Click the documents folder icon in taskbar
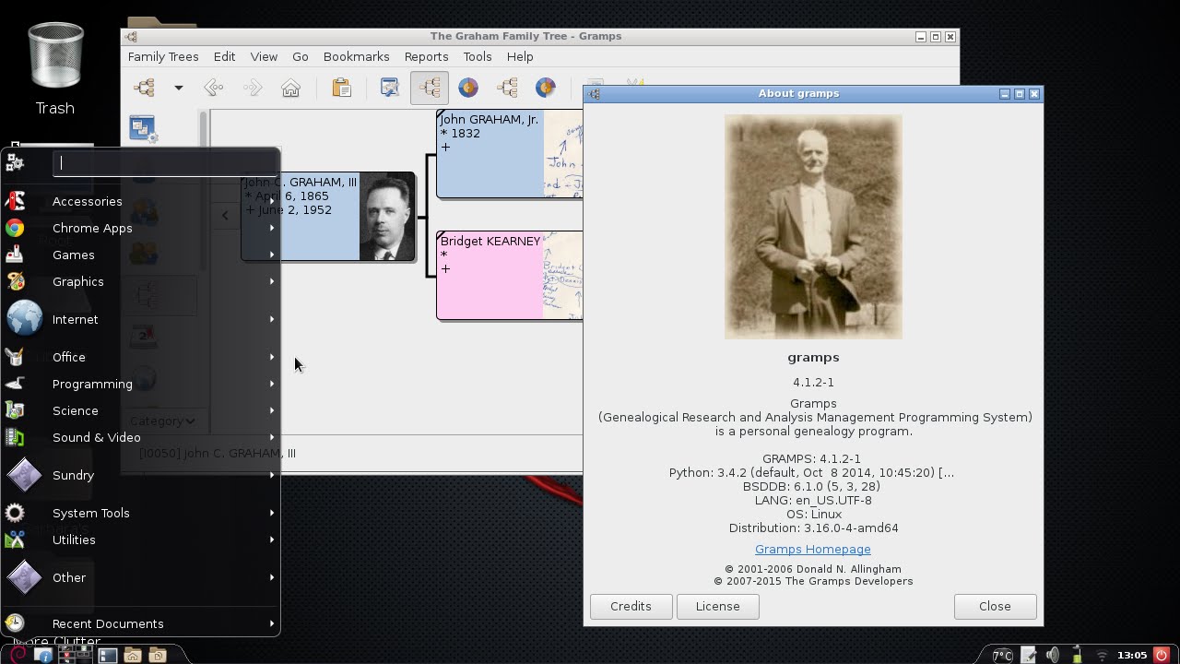 (x=158, y=656)
